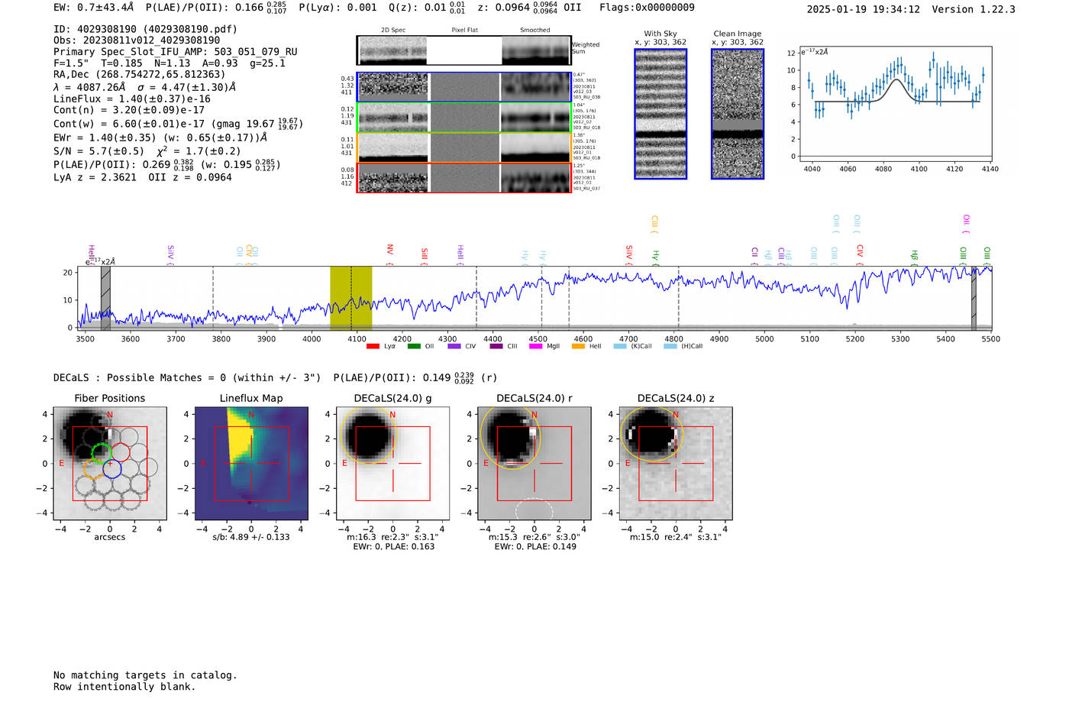
Task: Click the yellow highlighted band near 4087Å
Action: [x=350, y=298]
